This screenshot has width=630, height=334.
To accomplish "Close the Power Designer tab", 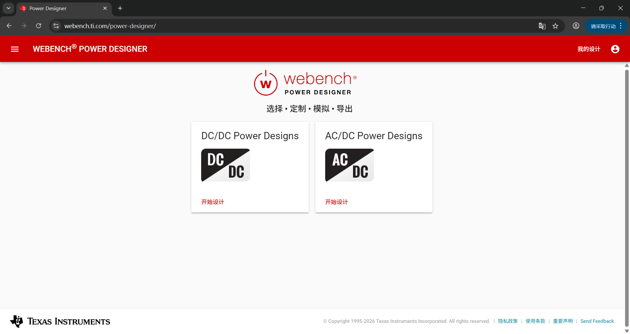I will point(105,8).
